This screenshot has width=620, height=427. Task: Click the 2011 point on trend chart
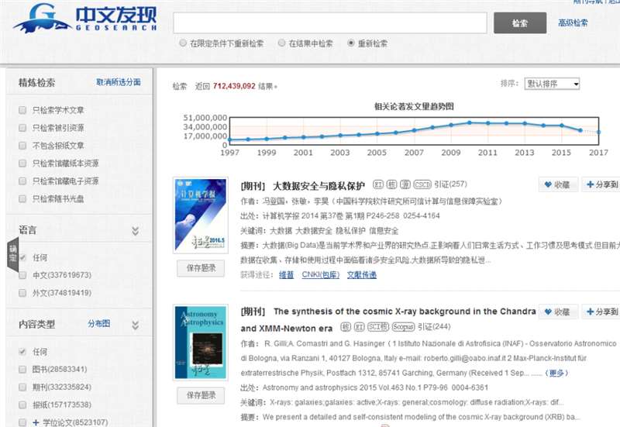(x=487, y=123)
